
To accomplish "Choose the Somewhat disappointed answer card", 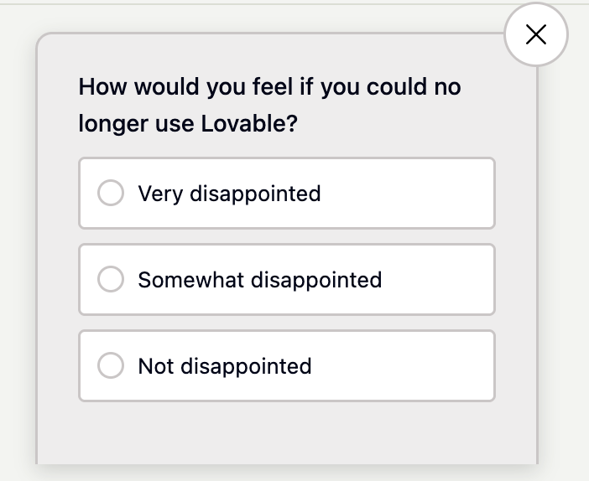I will [287, 279].
